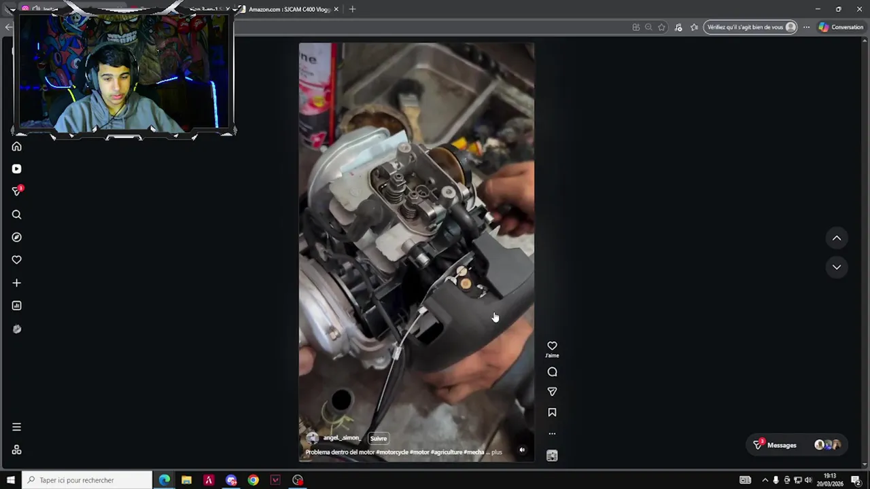Mute or unmute the reel sound
Screen dimensions: 870x489
click(522, 450)
